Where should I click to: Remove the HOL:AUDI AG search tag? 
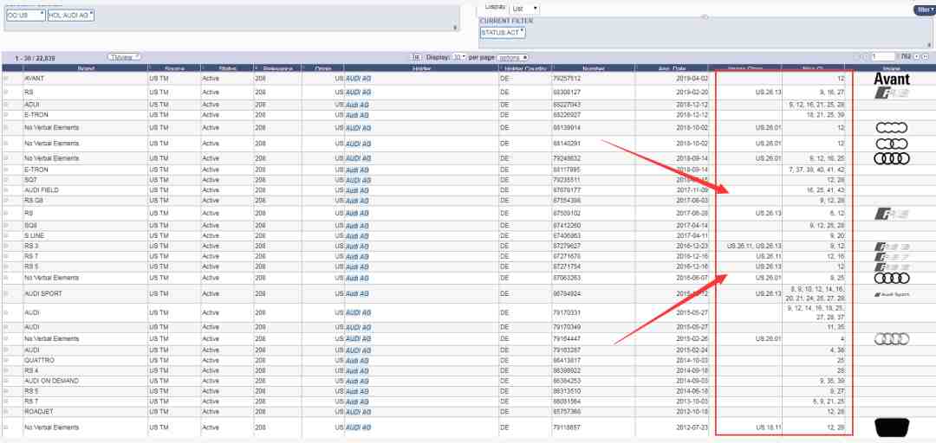91,12
